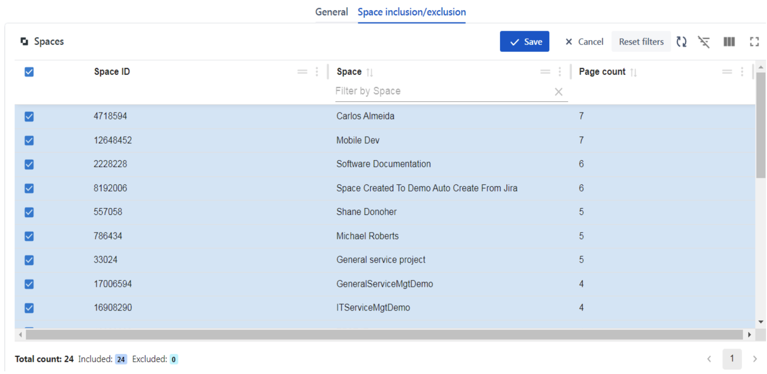Click Space ID cell 4718594
Image resolution: width=767 pixels, height=374 pixels.
(x=110, y=116)
